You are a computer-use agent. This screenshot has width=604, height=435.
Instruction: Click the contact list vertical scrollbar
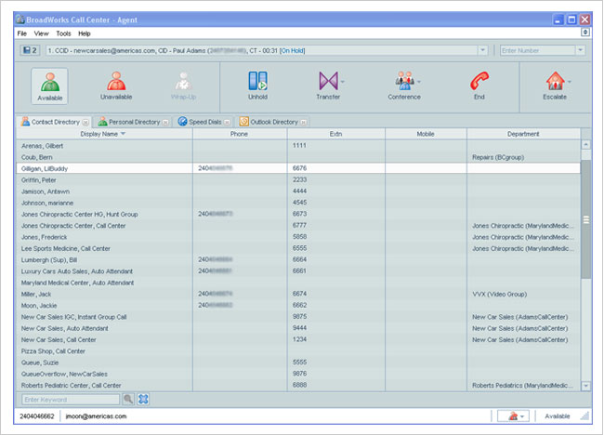click(x=585, y=218)
